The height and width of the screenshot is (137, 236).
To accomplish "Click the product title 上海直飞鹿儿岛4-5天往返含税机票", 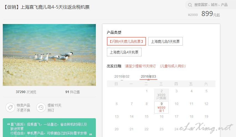I will (55, 7).
